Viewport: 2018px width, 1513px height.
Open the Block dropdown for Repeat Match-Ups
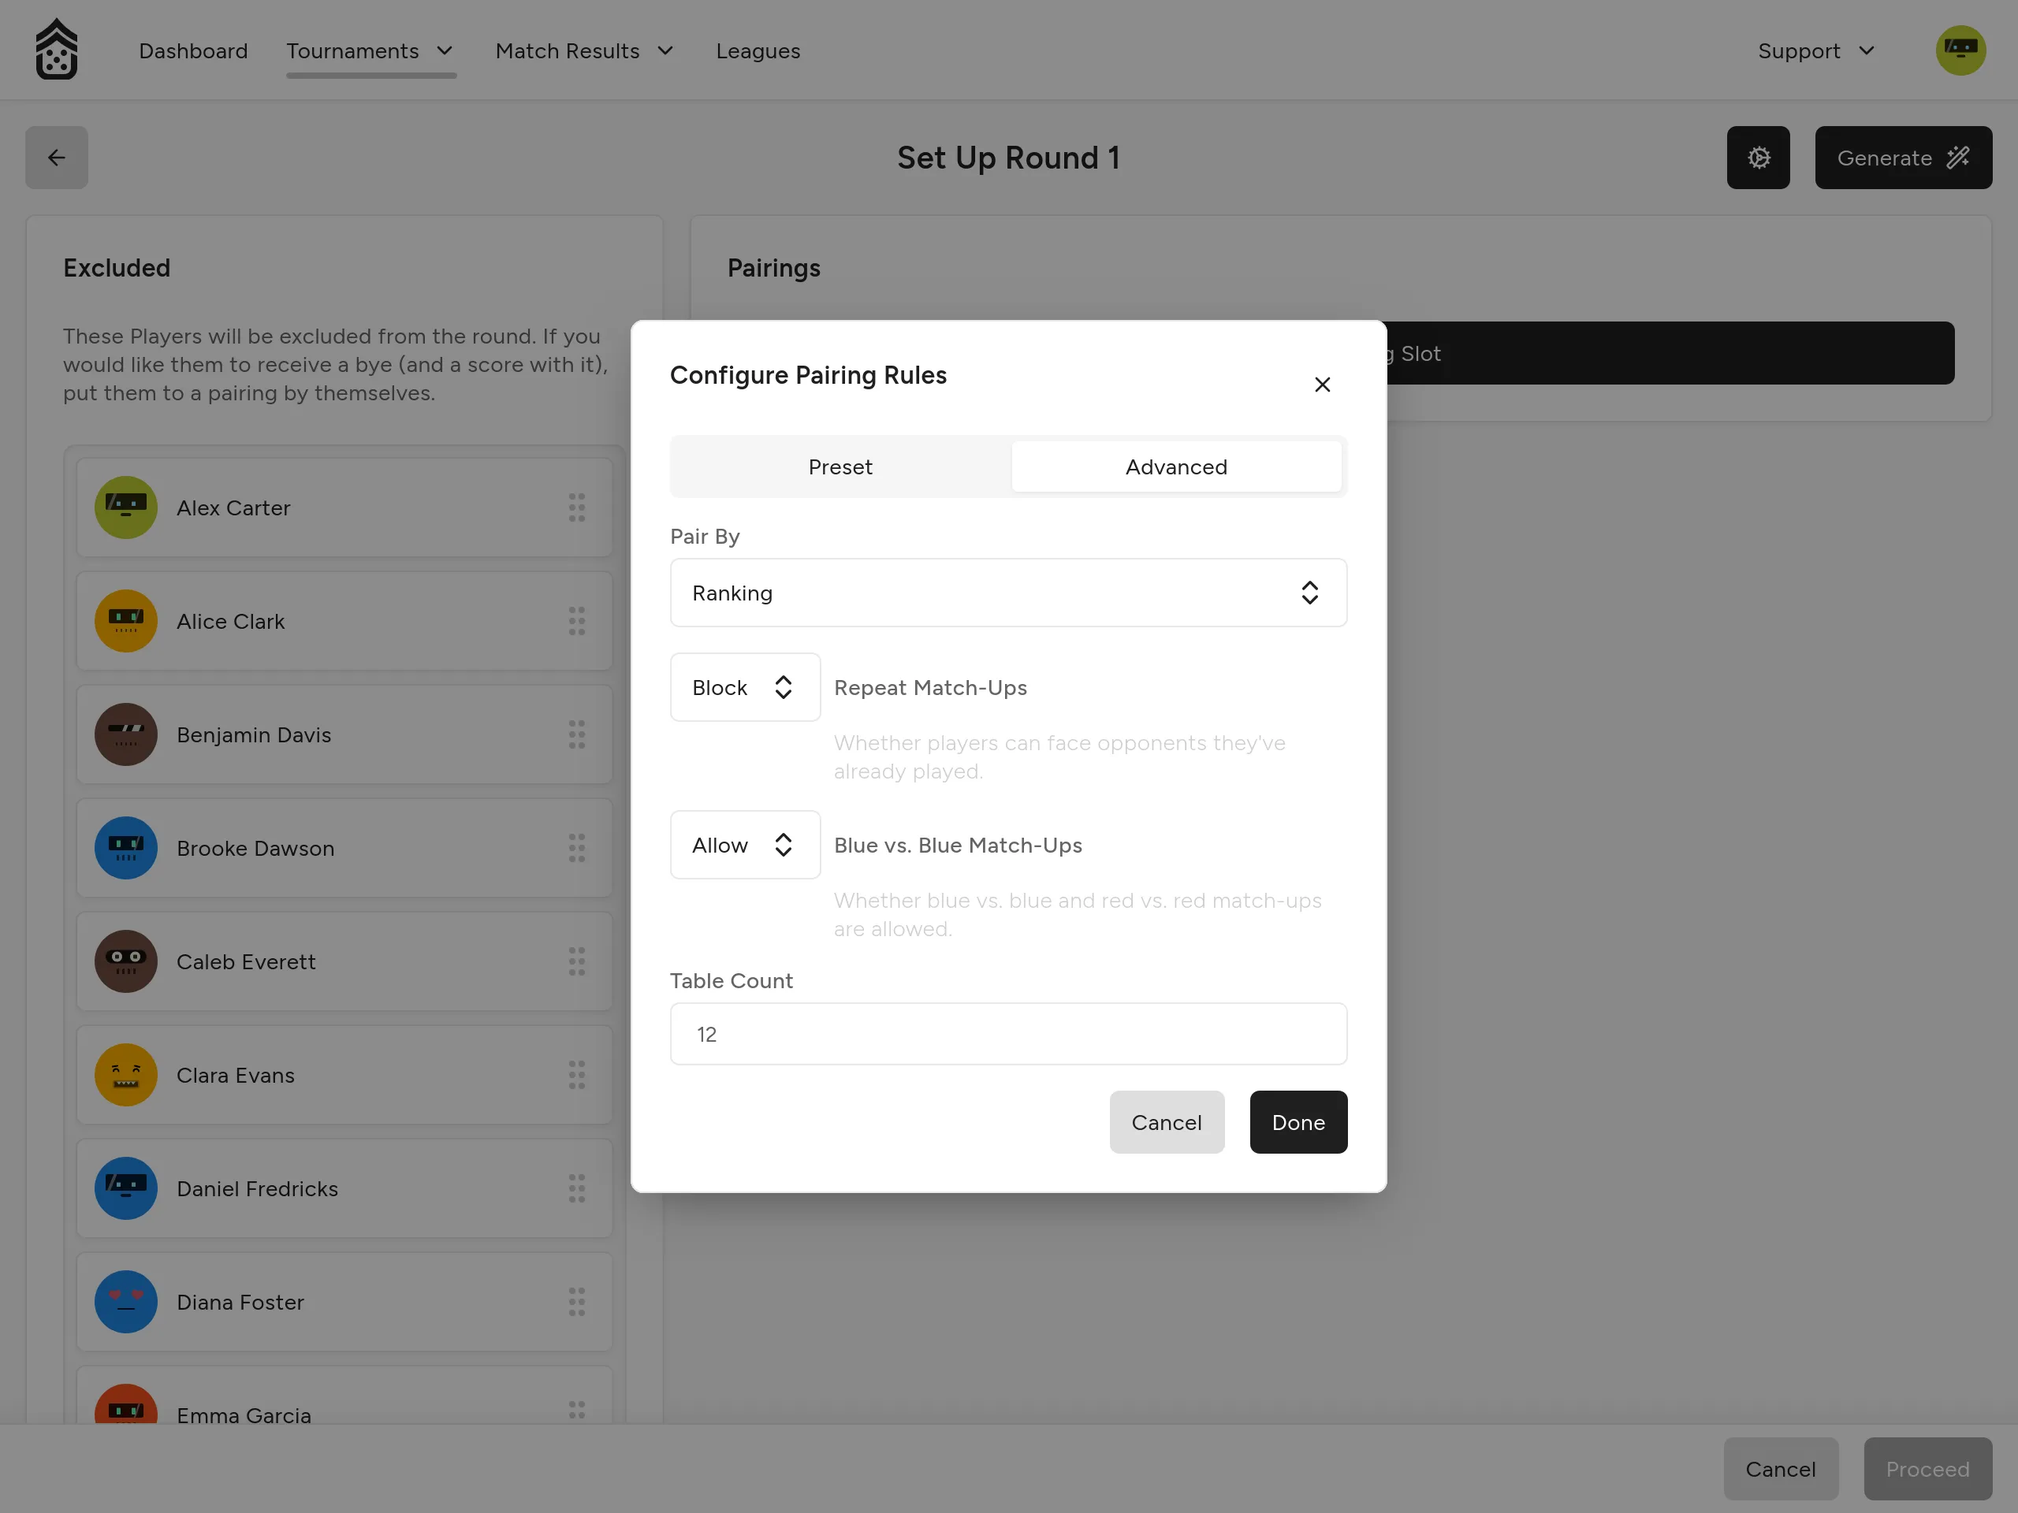744,688
